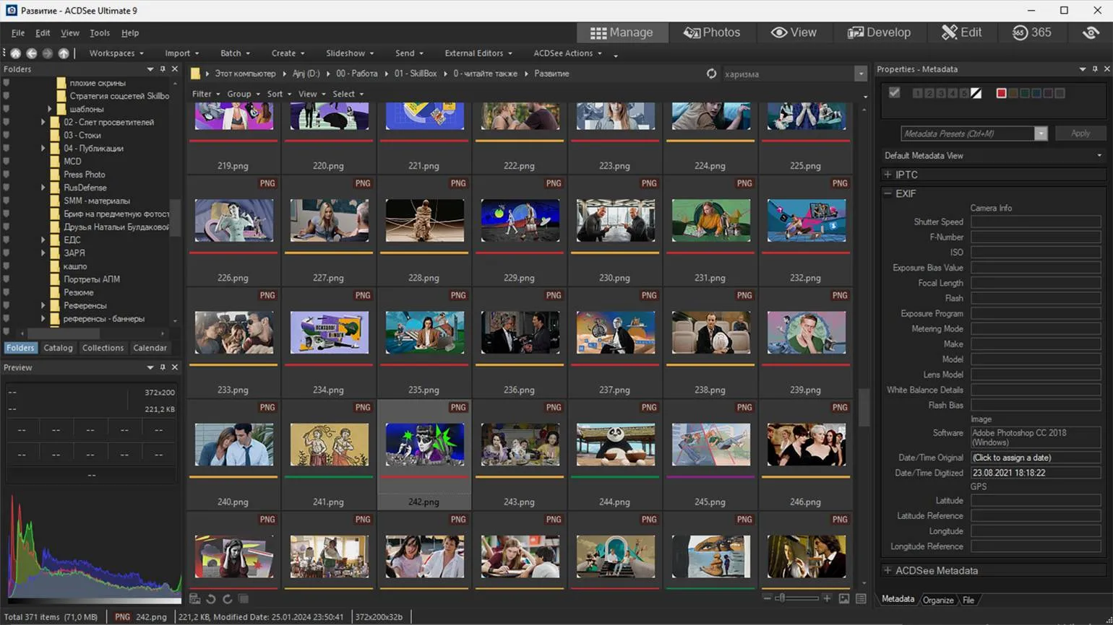The width and height of the screenshot is (1113, 625).
Task: Click the Apply metadata button
Action: click(x=1080, y=134)
